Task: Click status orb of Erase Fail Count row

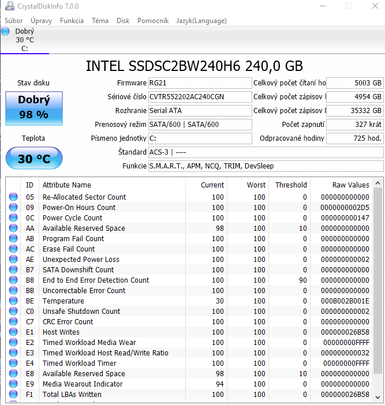Action: coord(13,249)
